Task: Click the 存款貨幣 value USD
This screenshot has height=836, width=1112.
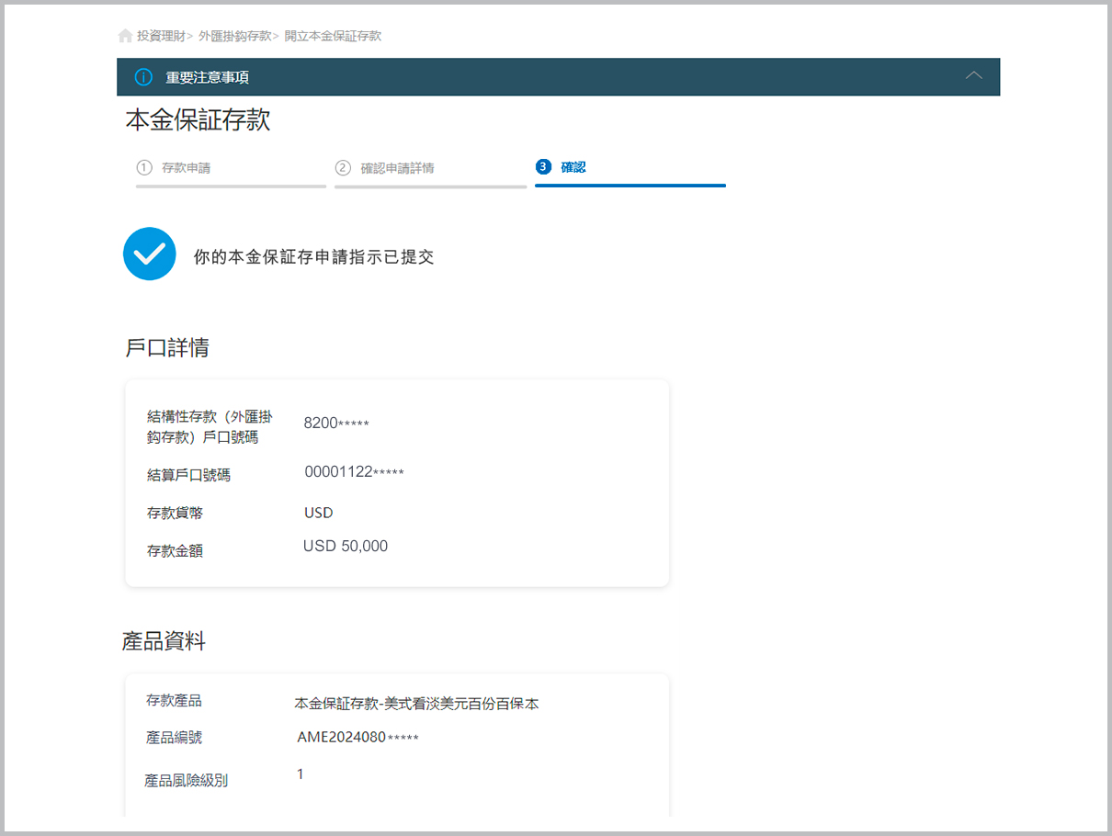Action: (x=319, y=513)
